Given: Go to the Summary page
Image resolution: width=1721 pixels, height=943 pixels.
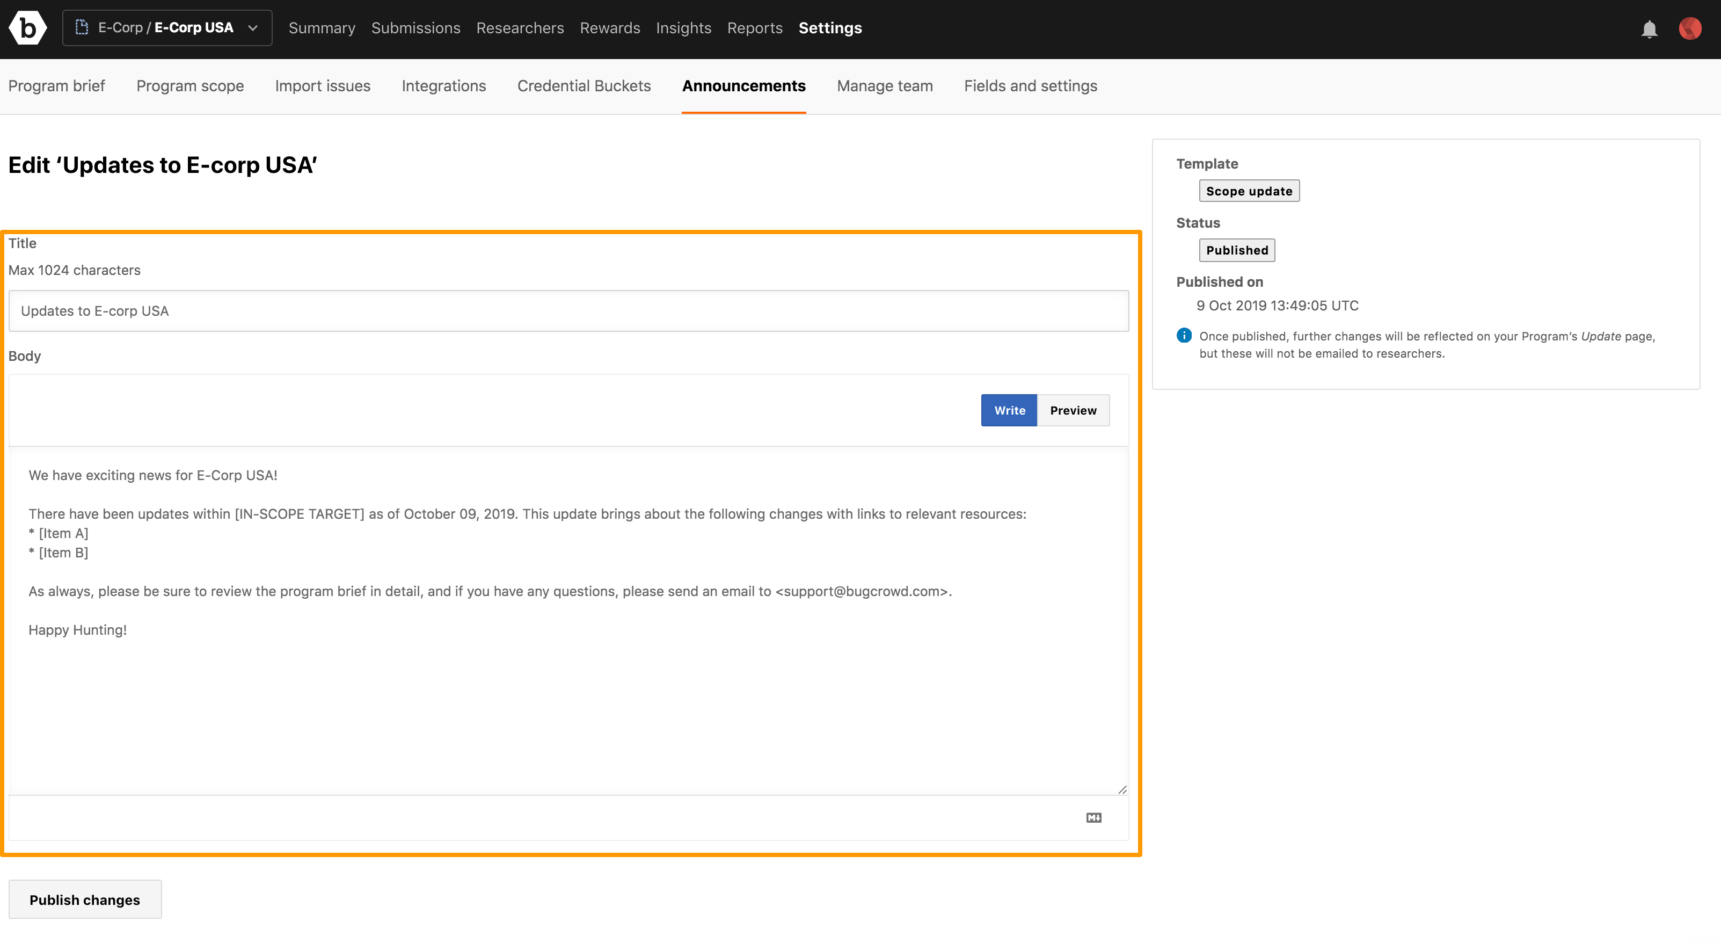Looking at the screenshot, I should click(322, 28).
